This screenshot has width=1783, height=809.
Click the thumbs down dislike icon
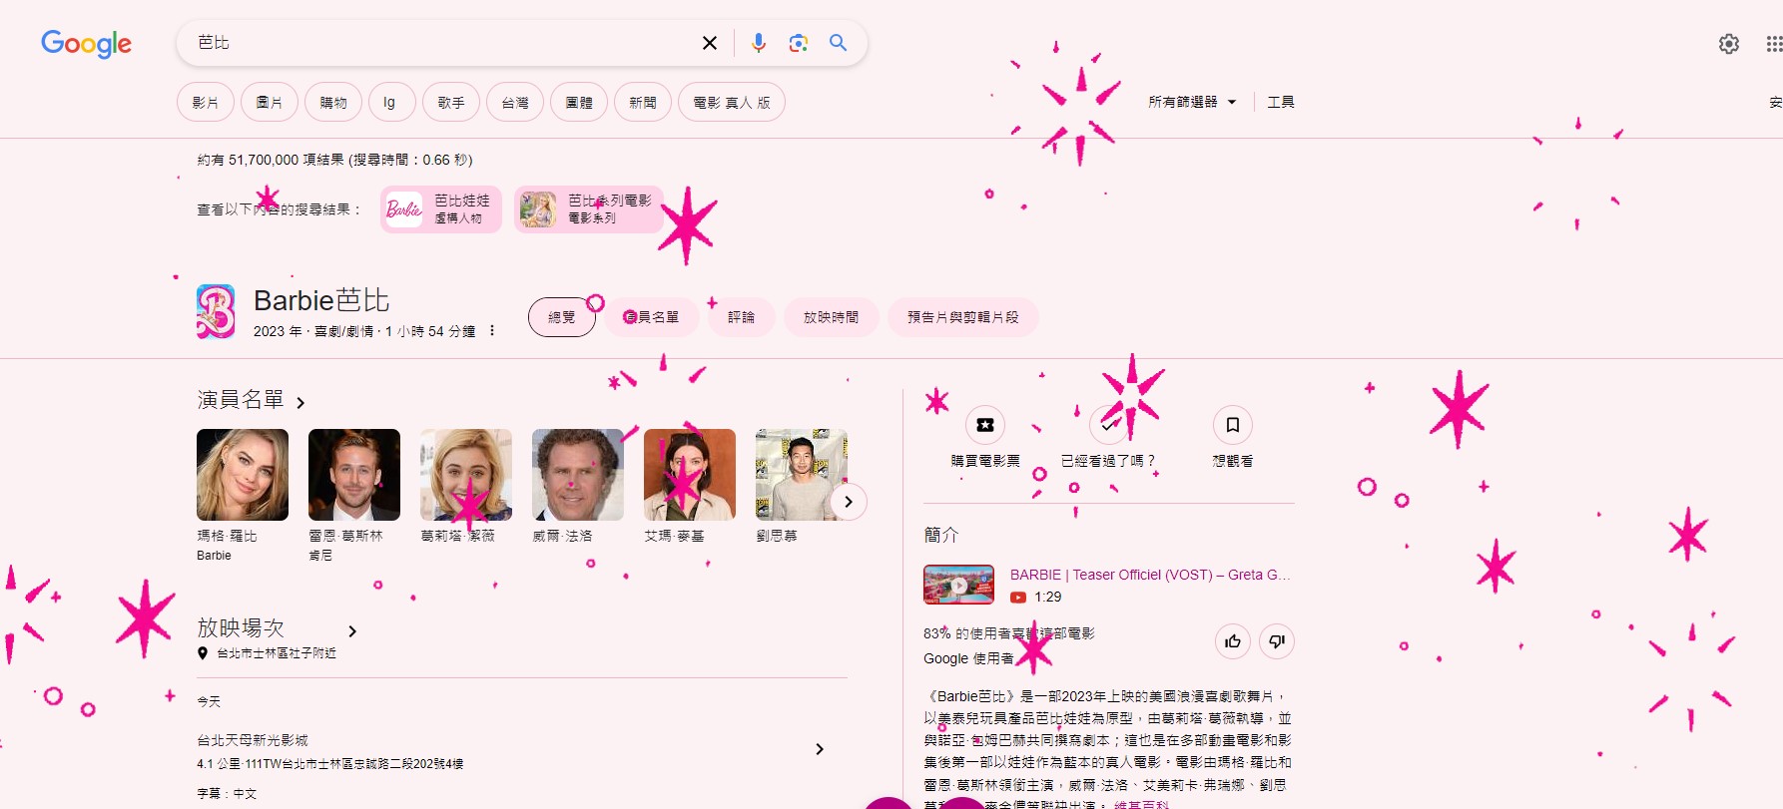(x=1277, y=641)
